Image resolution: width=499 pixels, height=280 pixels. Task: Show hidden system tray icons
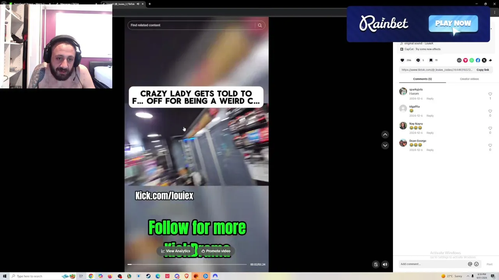pyautogui.click(x=468, y=276)
